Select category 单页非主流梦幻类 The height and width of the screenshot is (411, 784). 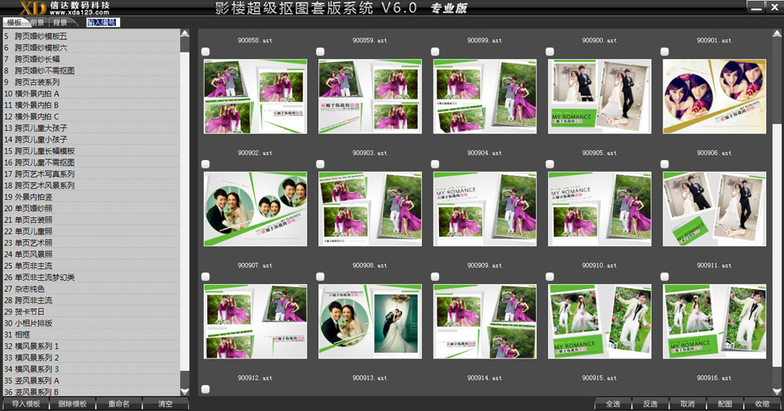click(x=92, y=278)
